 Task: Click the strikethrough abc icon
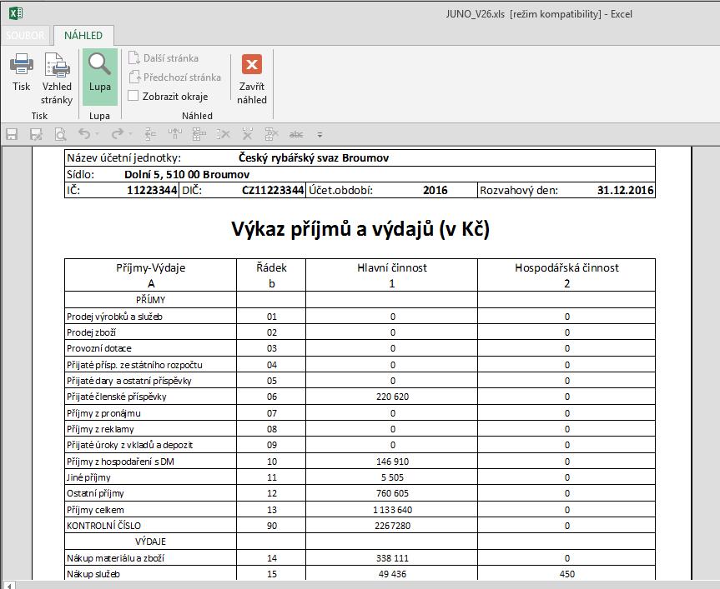(296, 134)
